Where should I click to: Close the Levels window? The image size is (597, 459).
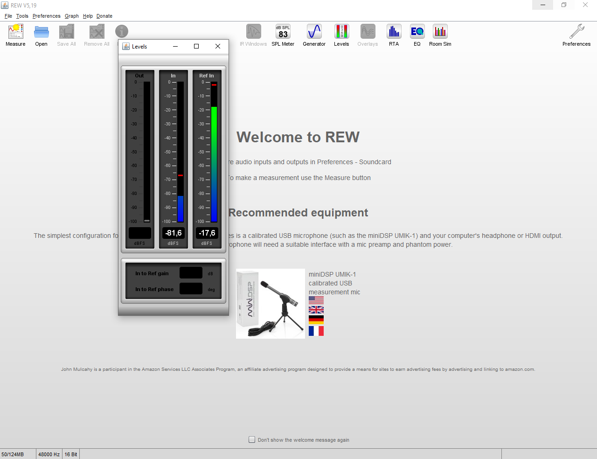218,46
